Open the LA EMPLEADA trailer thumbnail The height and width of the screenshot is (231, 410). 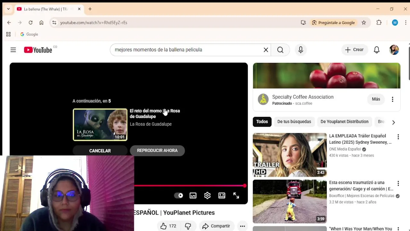click(290, 155)
